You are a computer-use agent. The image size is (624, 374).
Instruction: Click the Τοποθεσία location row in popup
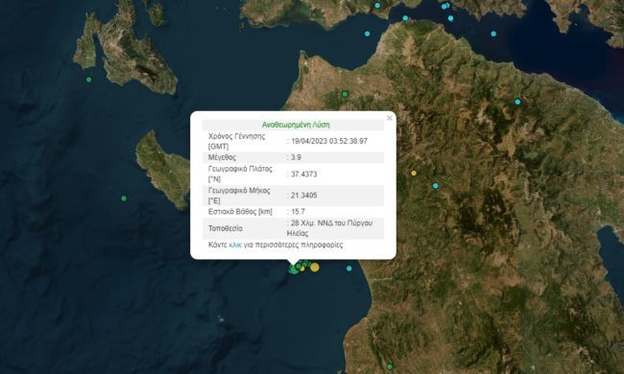294,228
